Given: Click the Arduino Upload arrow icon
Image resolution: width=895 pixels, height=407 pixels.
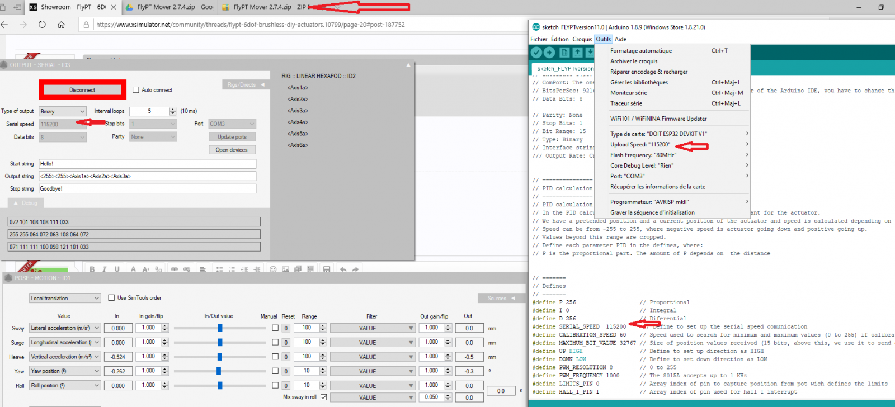Looking at the screenshot, I should 549,52.
